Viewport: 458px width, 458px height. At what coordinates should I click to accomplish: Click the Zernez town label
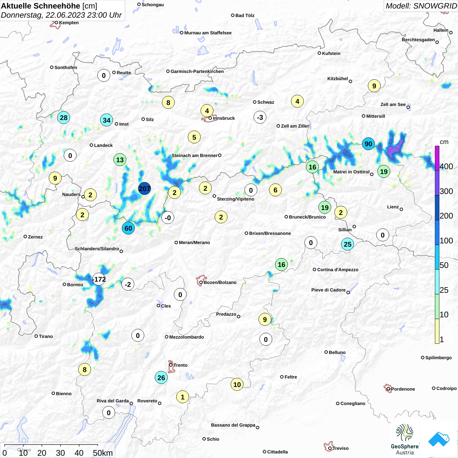35,237
